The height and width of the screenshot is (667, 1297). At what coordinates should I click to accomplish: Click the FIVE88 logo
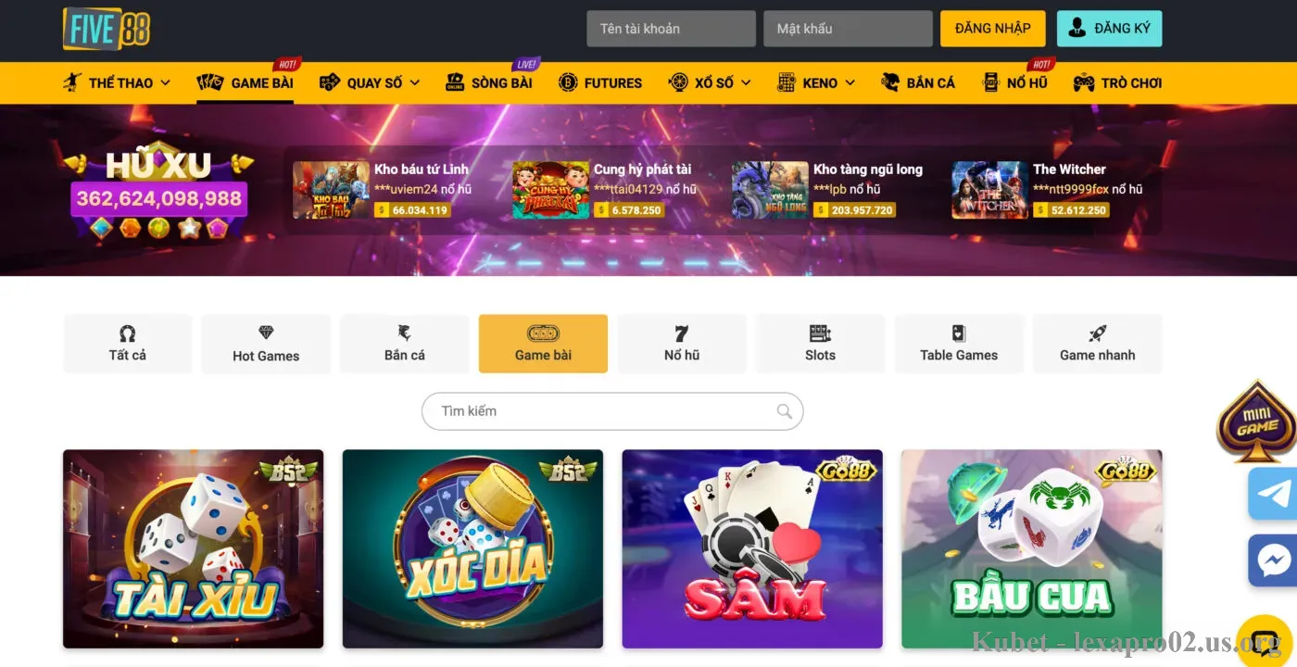point(107,29)
